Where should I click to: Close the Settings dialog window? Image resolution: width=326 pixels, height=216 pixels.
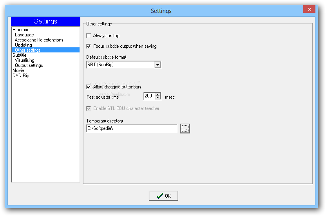point(309,9)
